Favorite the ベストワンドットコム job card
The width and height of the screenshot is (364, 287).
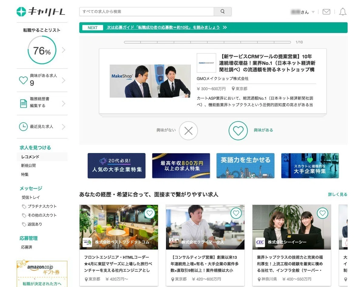click(x=149, y=213)
